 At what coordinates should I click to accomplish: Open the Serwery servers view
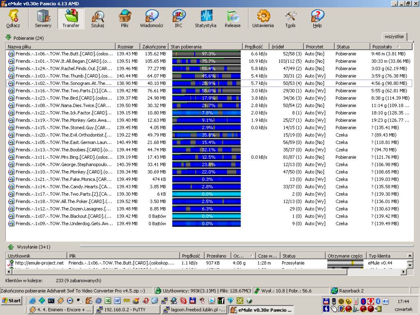43,18
